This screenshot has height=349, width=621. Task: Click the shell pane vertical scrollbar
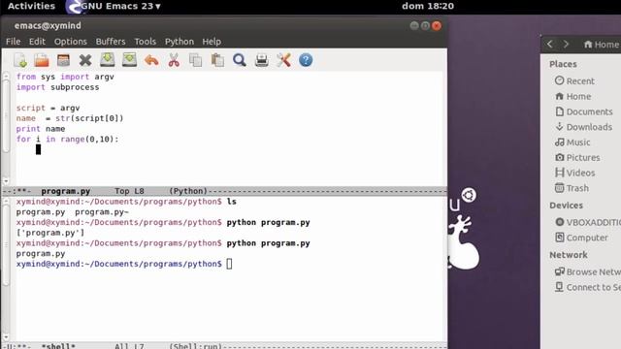(x=6, y=245)
